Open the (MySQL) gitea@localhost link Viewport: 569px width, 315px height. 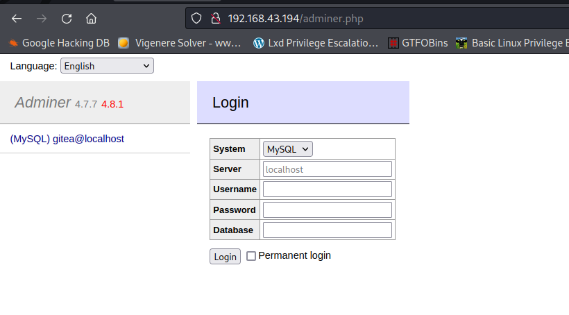(67, 139)
